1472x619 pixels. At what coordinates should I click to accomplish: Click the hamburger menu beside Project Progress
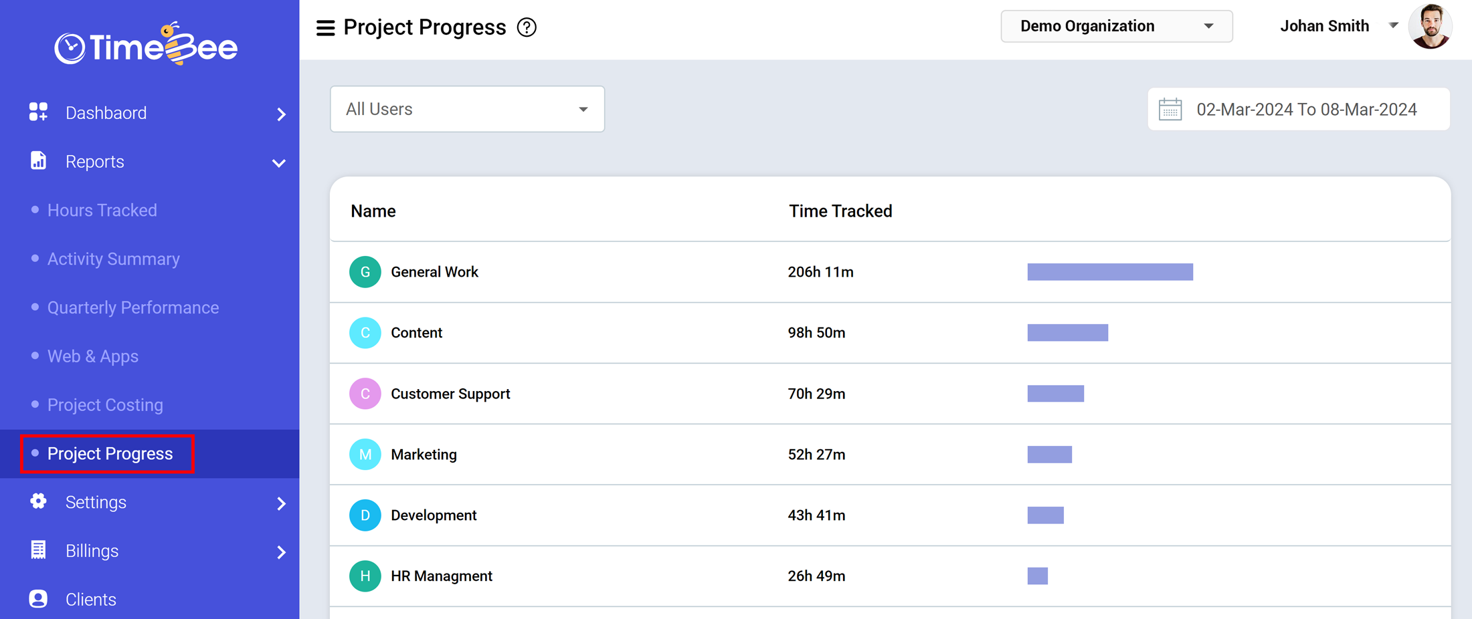tap(325, 27)
